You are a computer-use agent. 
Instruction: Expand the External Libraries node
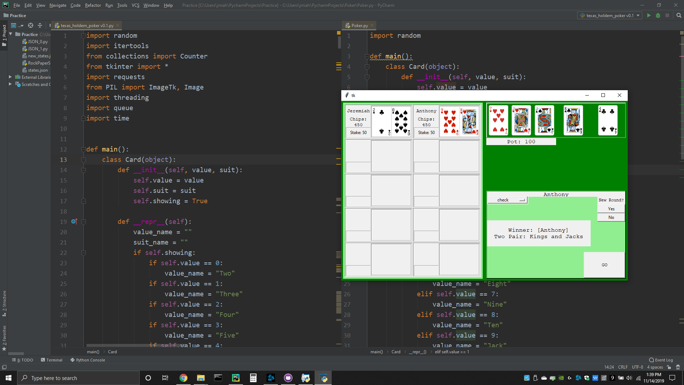point(10,77)
